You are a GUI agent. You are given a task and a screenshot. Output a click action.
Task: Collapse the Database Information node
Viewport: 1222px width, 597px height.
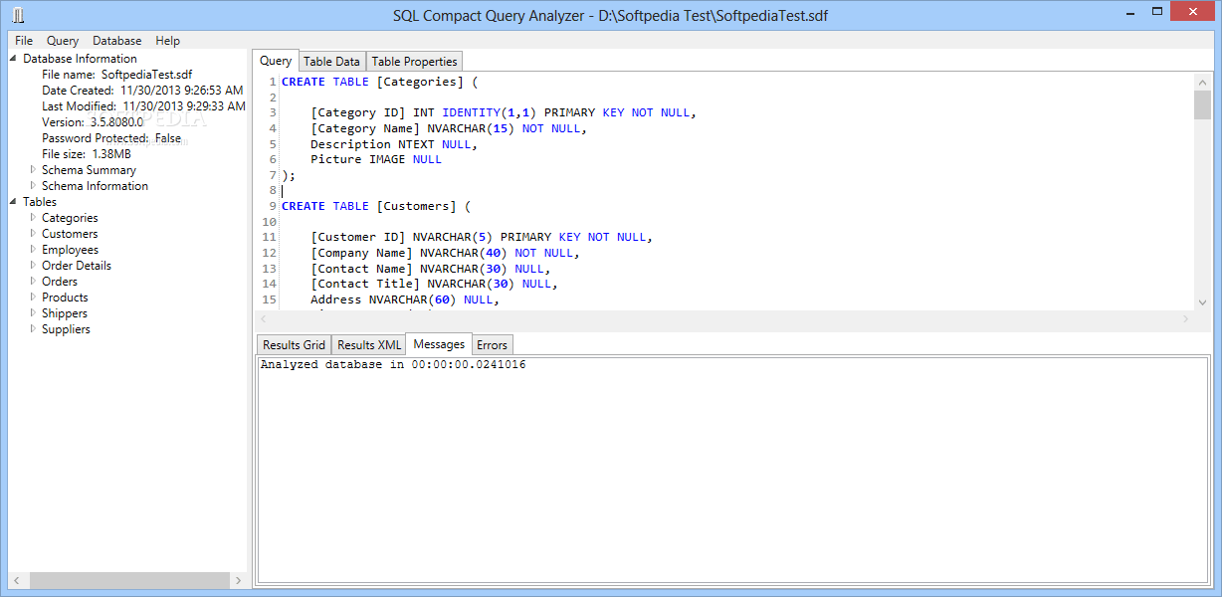click(x=14, y=59)
